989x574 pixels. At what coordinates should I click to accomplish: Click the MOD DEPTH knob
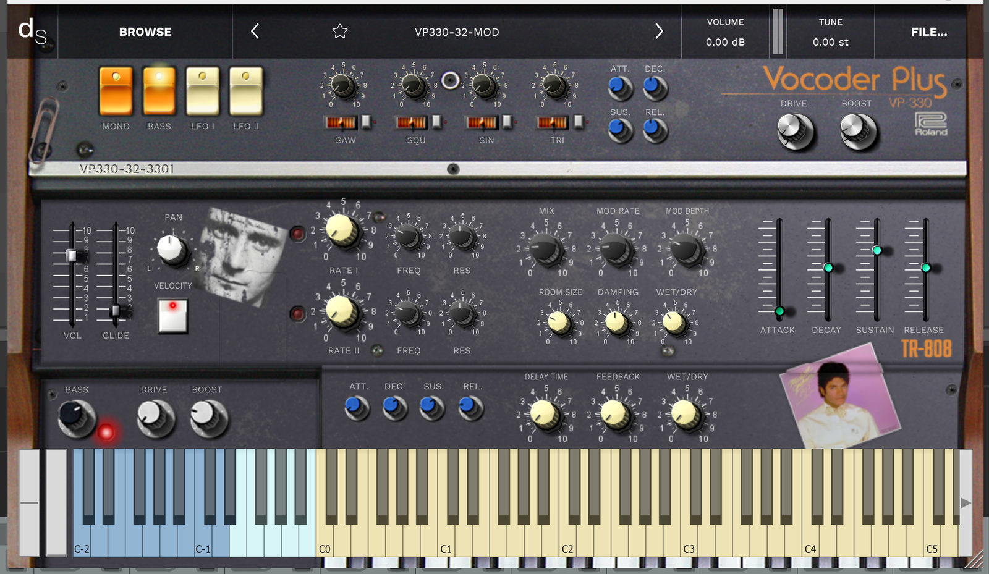tap(686, 250)
